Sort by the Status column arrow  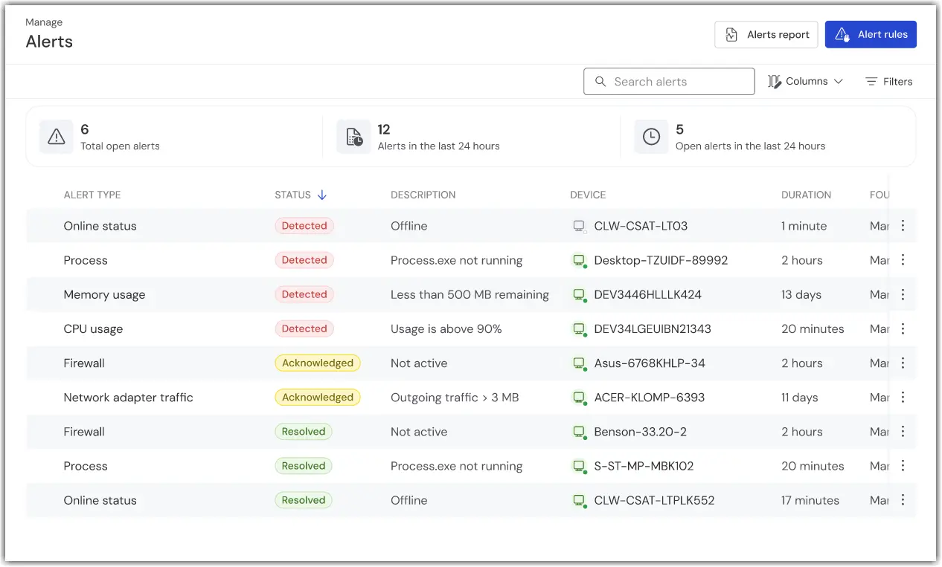click(x=322, y=195)
